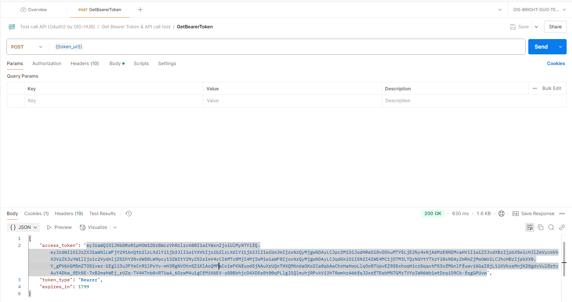
Task: Click the HTTP request type icon
Action: (x=12, y=27)
